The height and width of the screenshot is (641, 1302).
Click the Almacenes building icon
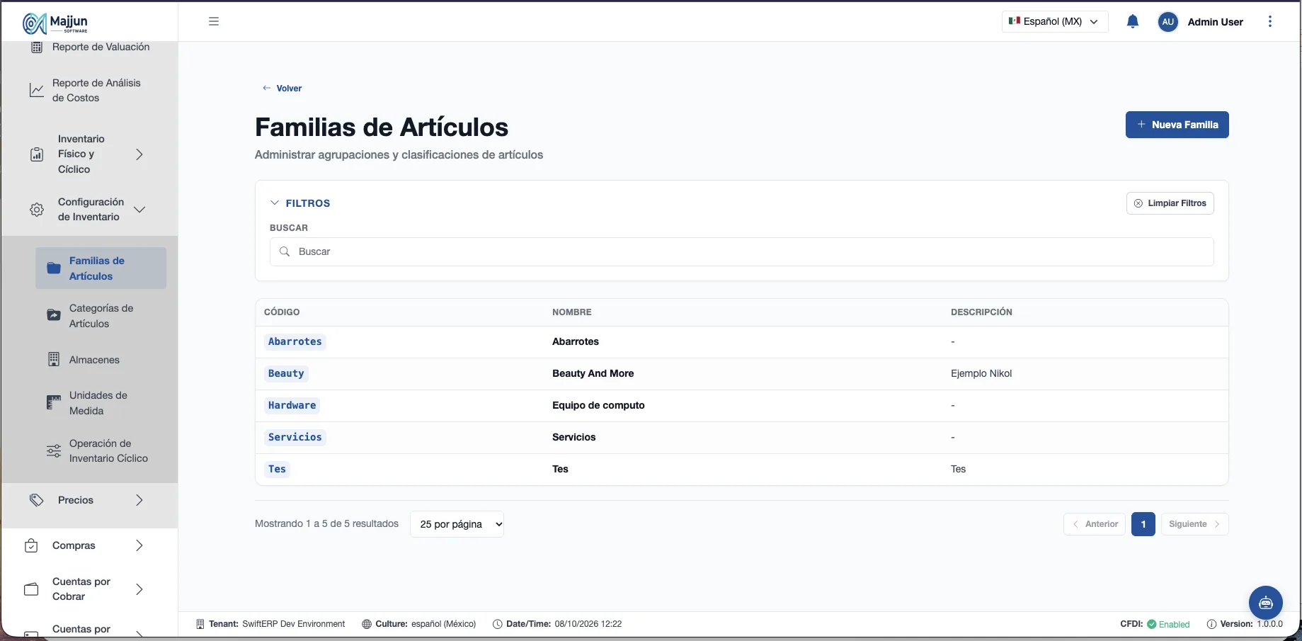54,360
